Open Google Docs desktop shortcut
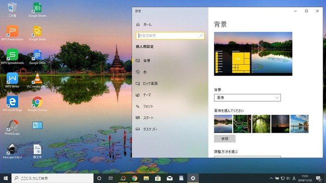The height and width of the screenshot is (183, 326). 38,57
